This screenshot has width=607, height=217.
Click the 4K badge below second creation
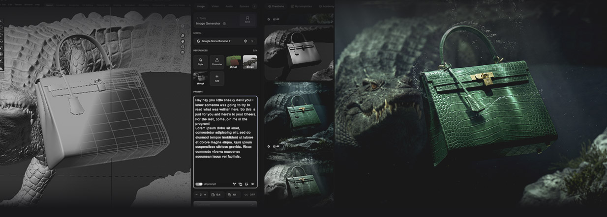pos(276,146)
